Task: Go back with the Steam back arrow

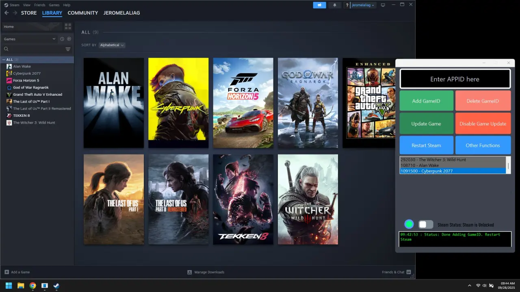Action: [6, 13]
